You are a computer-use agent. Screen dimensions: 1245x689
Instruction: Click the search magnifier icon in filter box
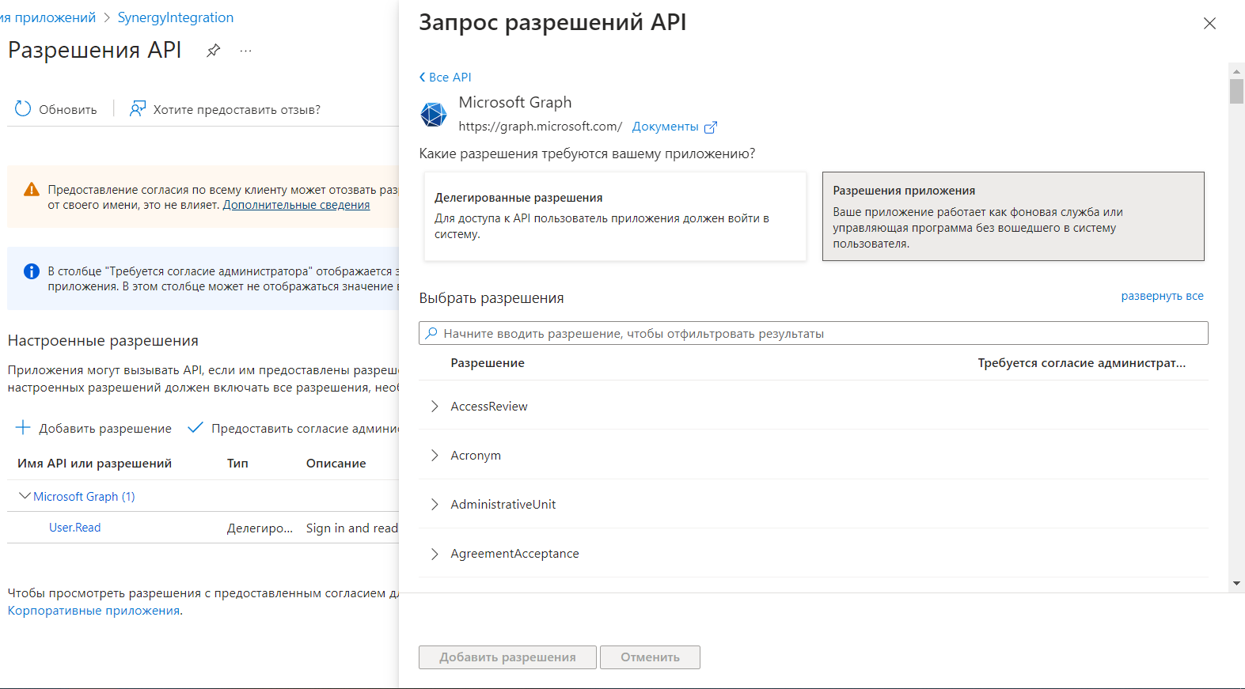tap(431, 333)
